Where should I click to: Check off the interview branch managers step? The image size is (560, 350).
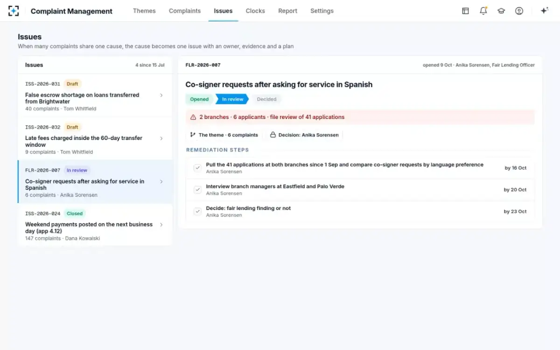[x=197, y=189]
